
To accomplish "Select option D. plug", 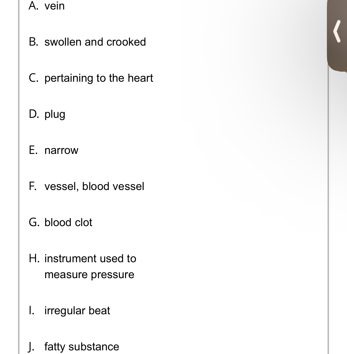I will tap(47, 114).
